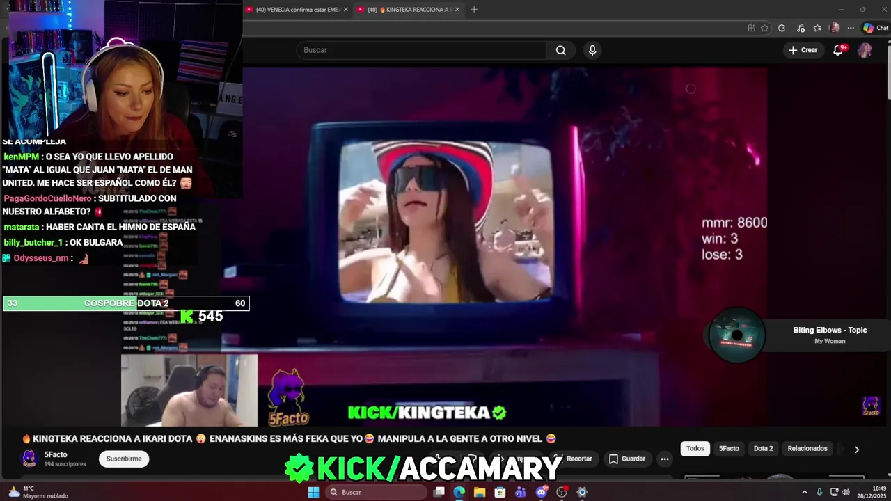Click the Windows taskbar Buscar search box

point(376,492)
